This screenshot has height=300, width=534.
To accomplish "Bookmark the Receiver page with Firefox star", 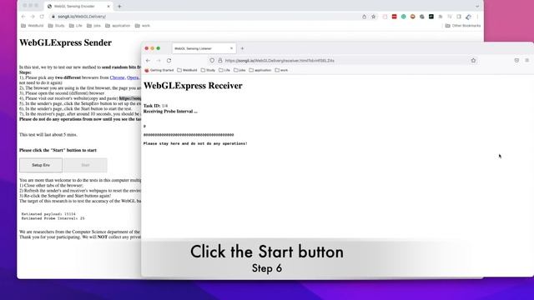I will [x=473, y=60].
